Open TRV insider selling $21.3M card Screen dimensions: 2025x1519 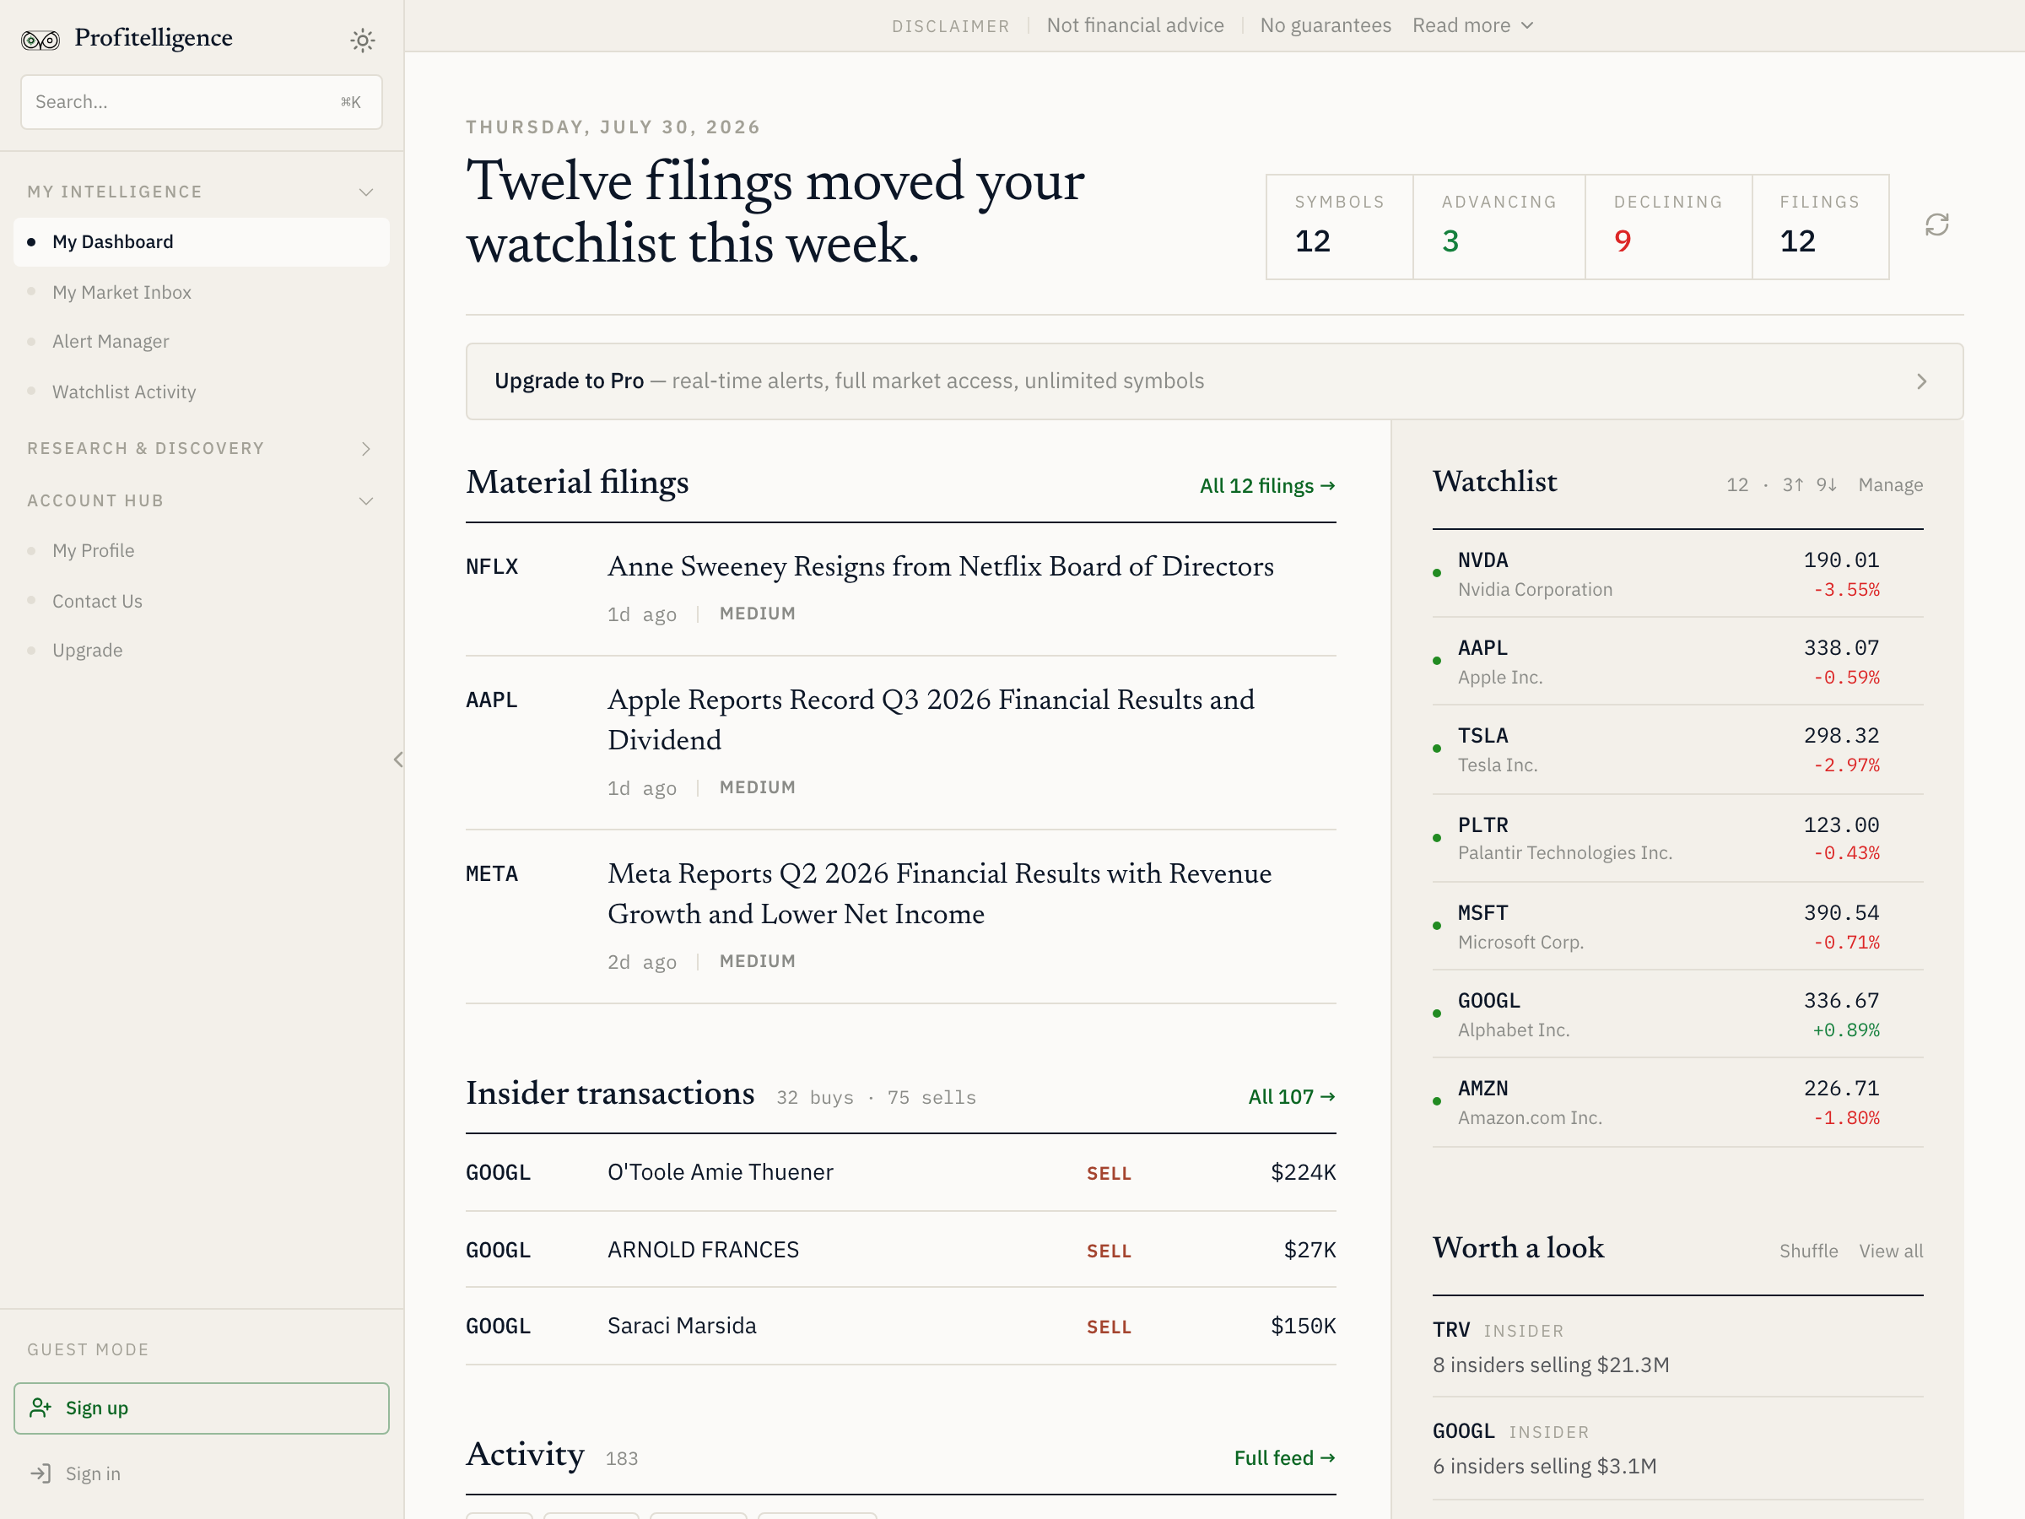pos(1677,1347)
